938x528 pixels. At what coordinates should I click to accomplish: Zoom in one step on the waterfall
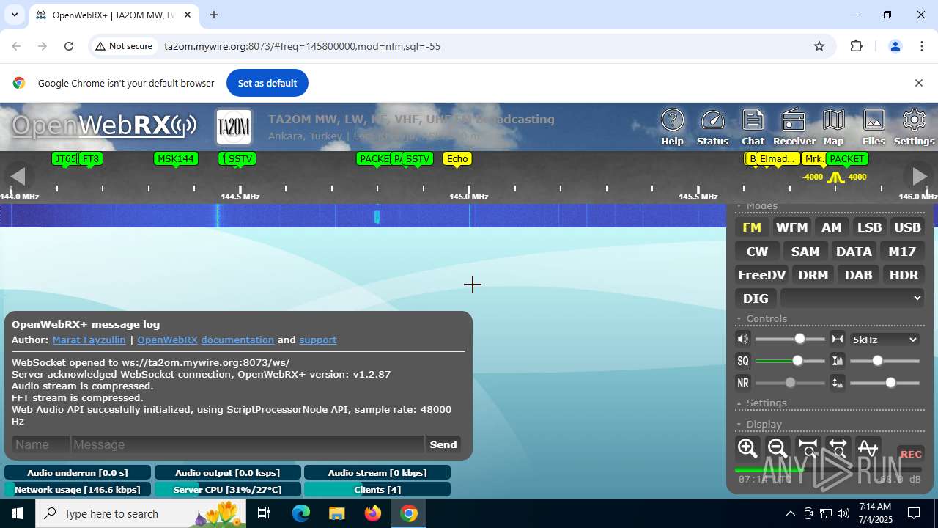[x=747, y=448]
